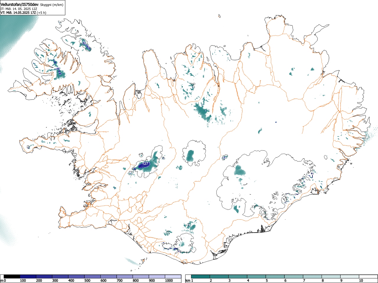Click the '127' visibility value on map
The height and width of the screenshot is (283, 378).
click(x=145, y=163)
